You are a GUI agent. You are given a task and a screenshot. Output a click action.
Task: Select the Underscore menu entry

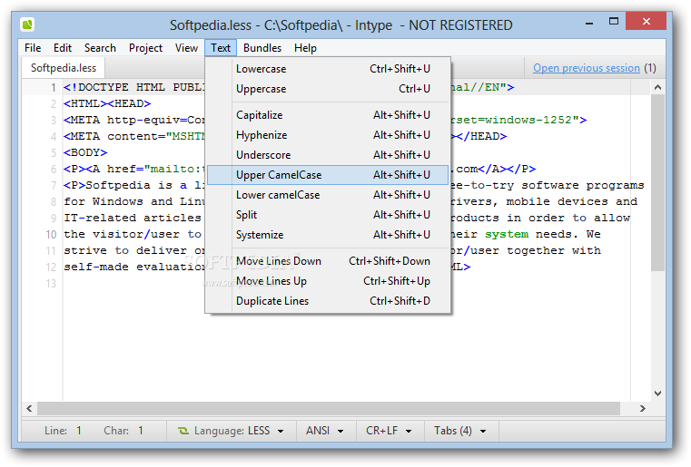(328, 155)
